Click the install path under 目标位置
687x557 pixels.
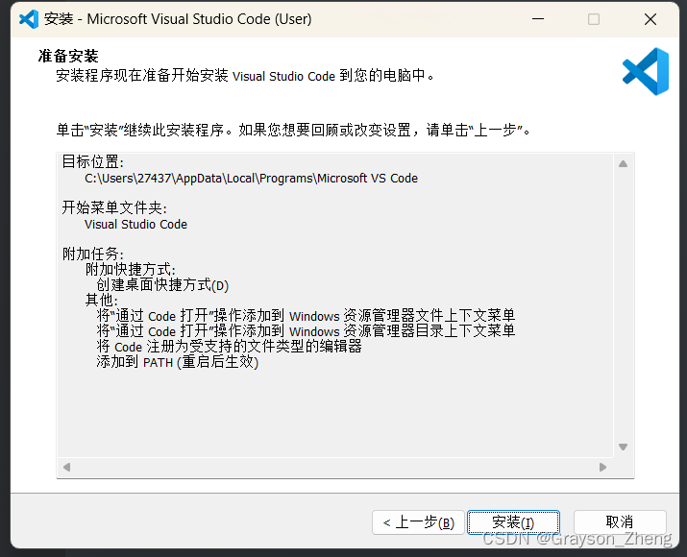tap(251, 178)
